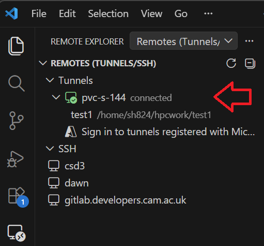Click the gitlab.developers.cam.ac.uk monitor icon
The image size is (264, 246).
(54, 200)
